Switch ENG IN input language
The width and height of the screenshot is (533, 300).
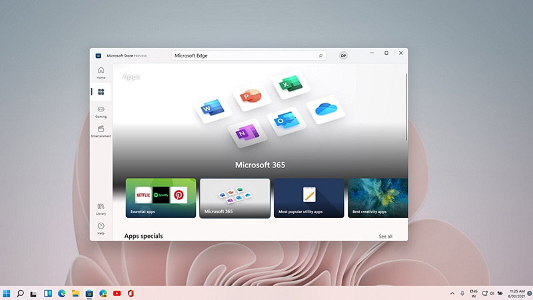[474, 293]
